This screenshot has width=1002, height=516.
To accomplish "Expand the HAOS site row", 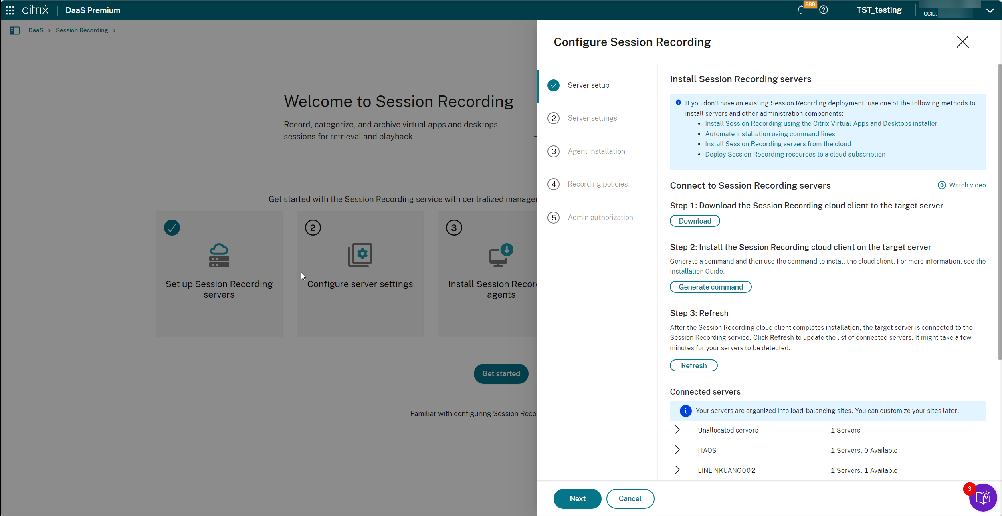I will [x=677, y=450].
